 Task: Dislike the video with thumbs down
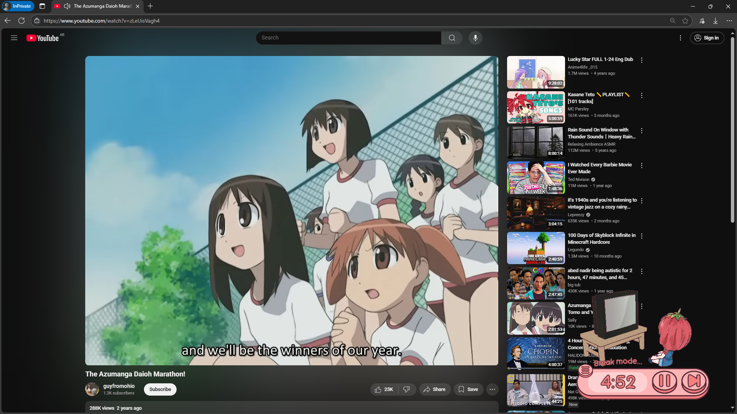pos(407,389)
